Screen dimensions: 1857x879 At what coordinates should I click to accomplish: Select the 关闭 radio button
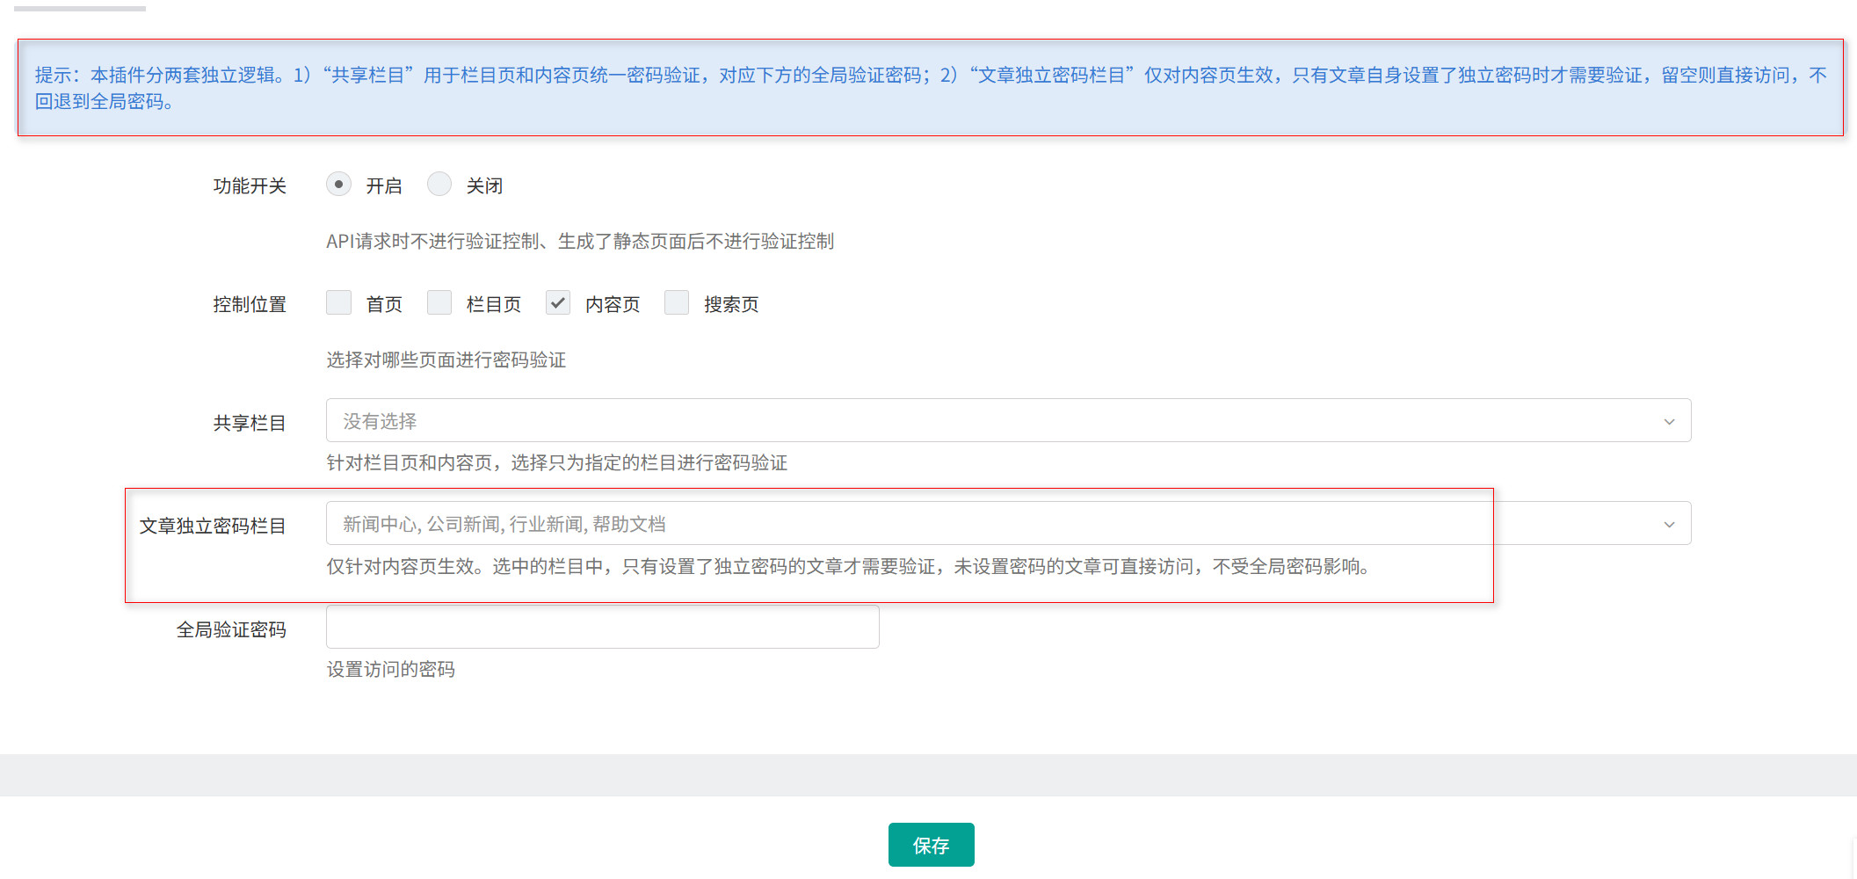tap(439, 184)
